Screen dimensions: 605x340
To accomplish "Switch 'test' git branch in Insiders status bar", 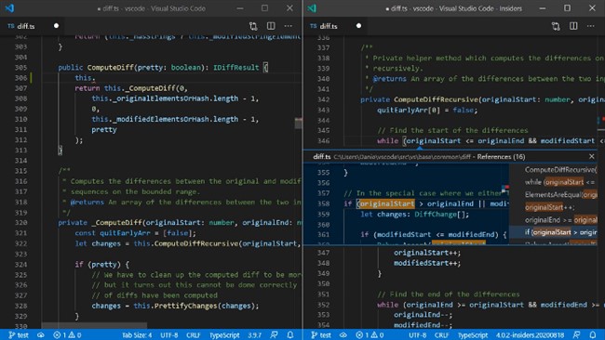I will (321, 335).
